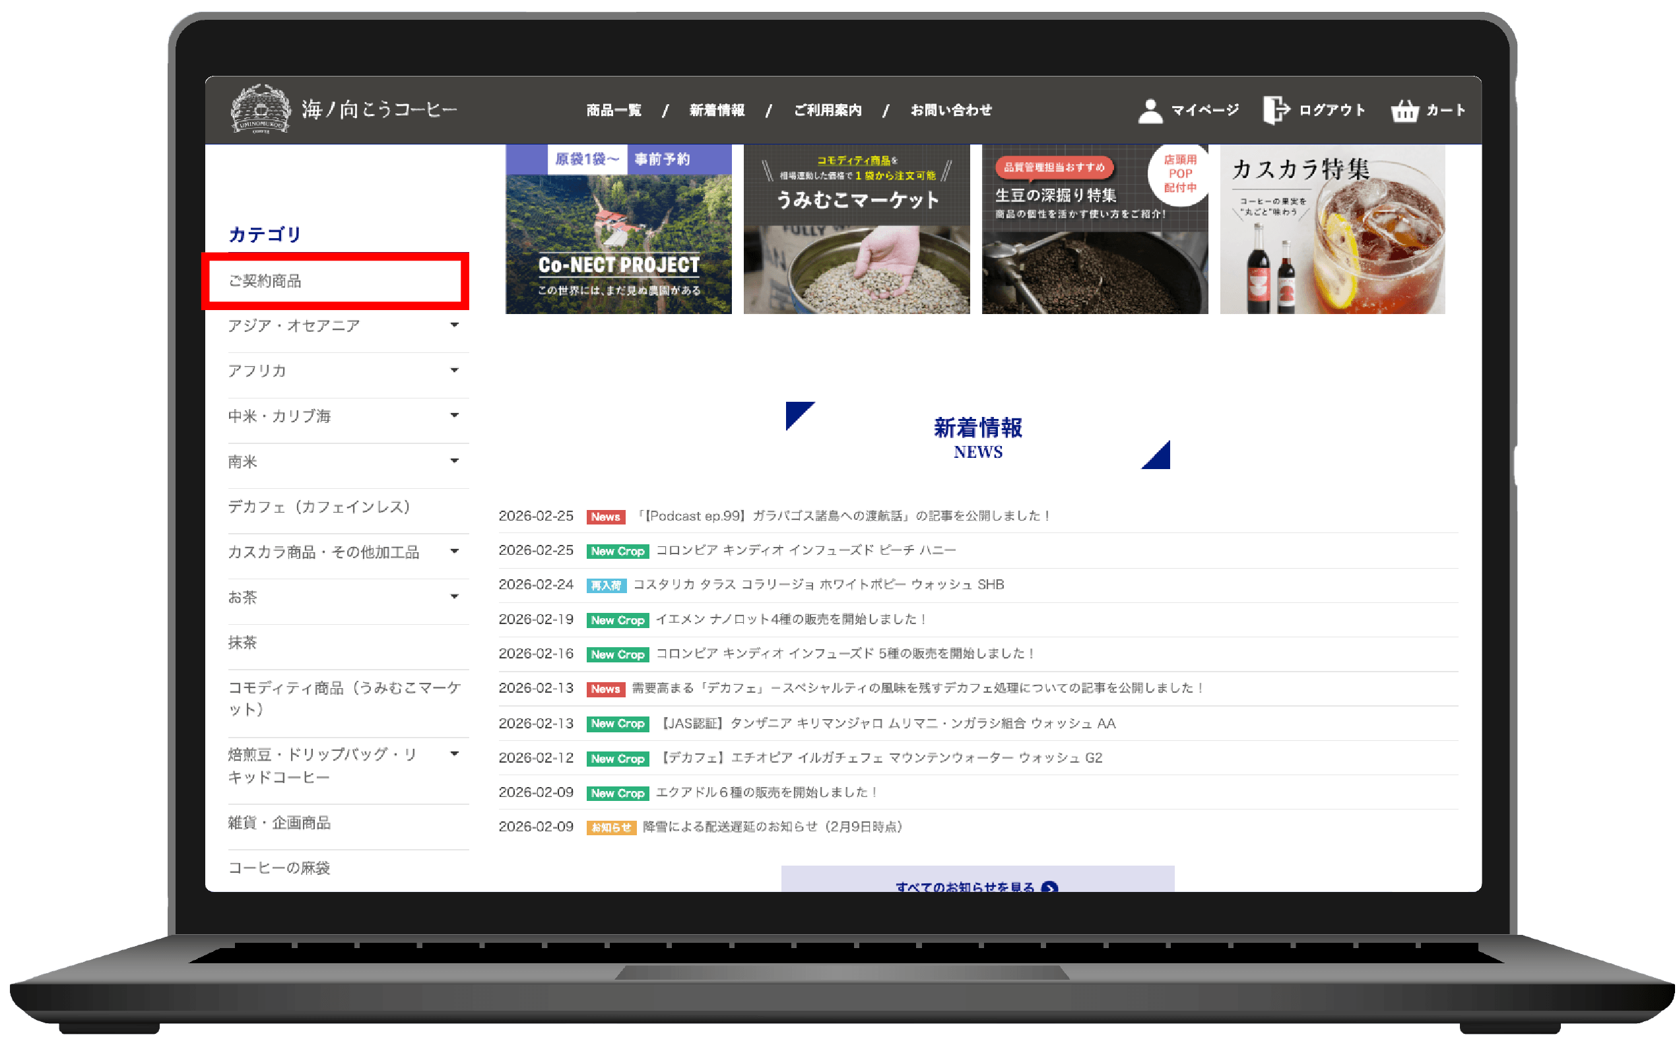Expand the お茶 category arrow
Viewport: 1679px width, 1049px height.
[455, 596]
